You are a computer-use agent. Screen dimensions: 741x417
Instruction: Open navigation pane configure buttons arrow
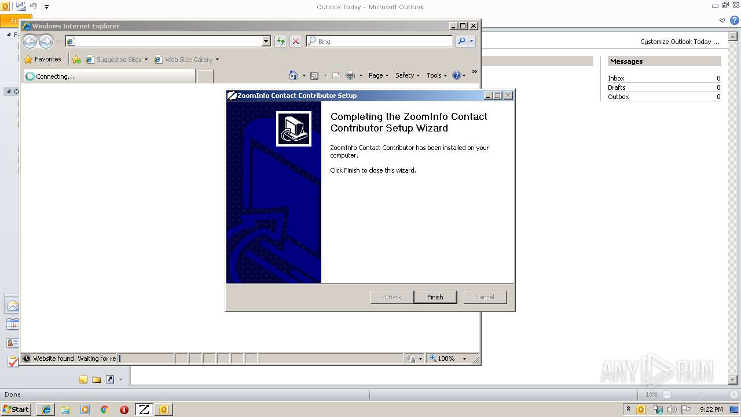[120, 379]
